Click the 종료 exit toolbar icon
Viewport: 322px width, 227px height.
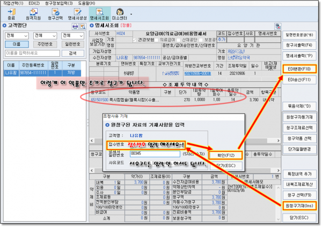pyautogui.click(x=12, y=13)
